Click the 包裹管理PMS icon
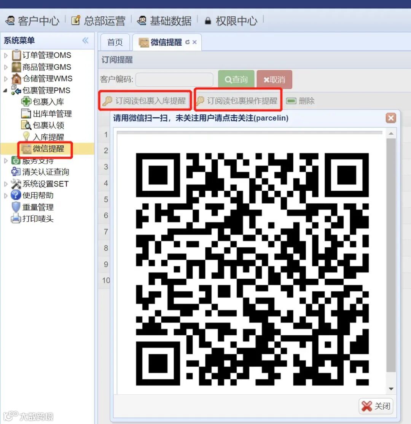The height and width of the screenshot is (424, 411). 16,90
